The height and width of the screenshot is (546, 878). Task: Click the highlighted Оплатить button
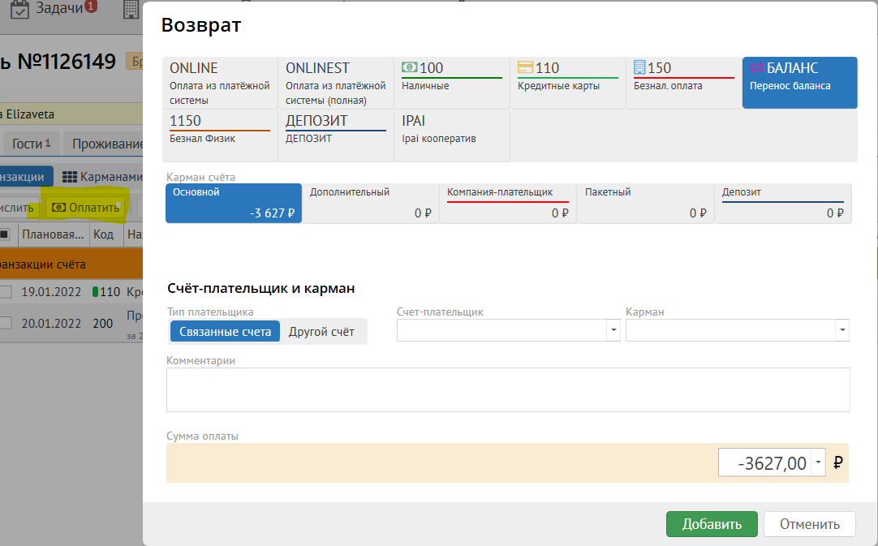click(x=85, y=208)
